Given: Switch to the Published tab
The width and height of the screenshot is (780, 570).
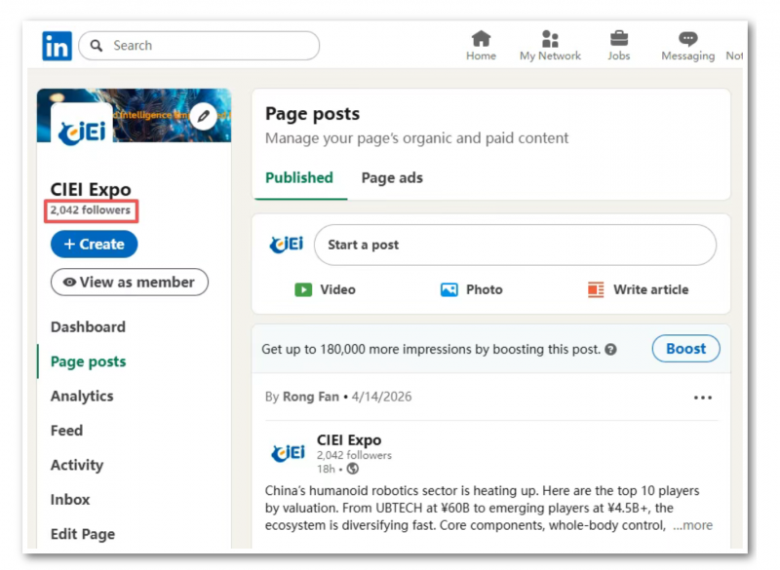Looking at the screenshot, I should tap(299, 177).
